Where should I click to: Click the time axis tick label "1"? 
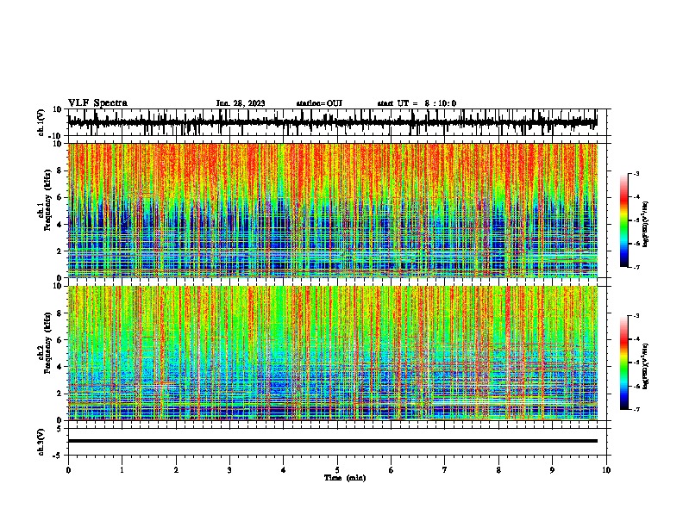coord(122,470)
